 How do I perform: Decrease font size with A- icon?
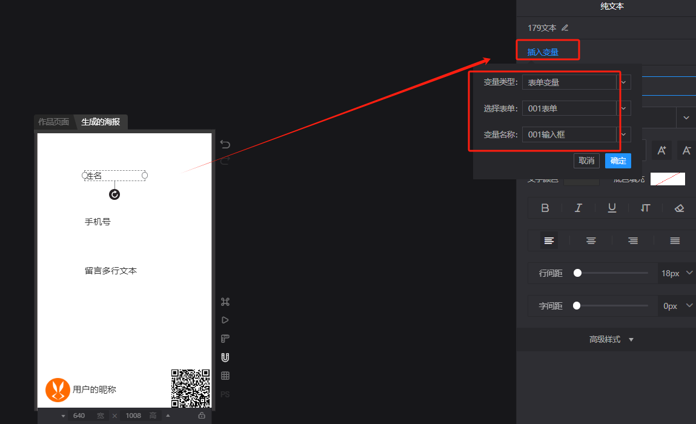687,150
